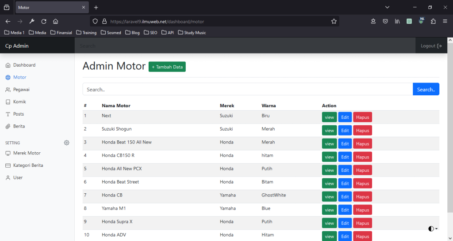Viewport: 453px width, 241px height.
Task: Go to Merek Motor settings page
Action: pyautogui.click(x=27, y=153)
